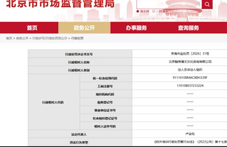Focus the site search input field
Viewport: 227px width, 147px height.
[169, 4]
